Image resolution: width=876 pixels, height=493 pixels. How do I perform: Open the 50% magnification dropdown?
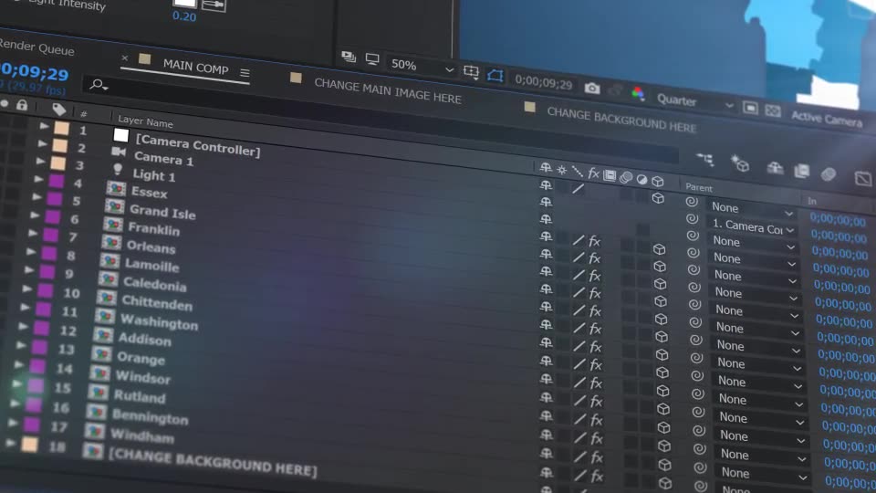click(x=422, y=67)
